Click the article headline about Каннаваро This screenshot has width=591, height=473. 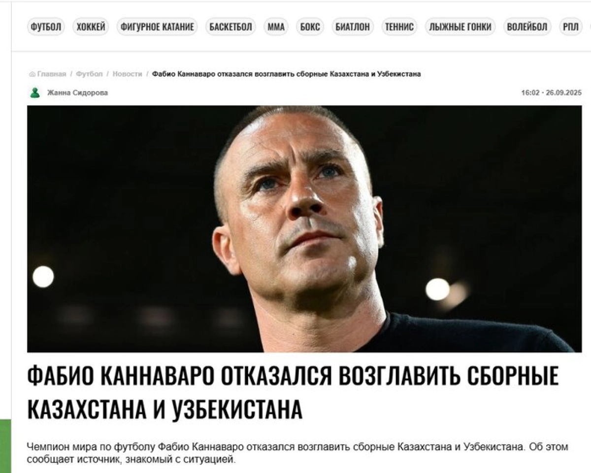293,393
